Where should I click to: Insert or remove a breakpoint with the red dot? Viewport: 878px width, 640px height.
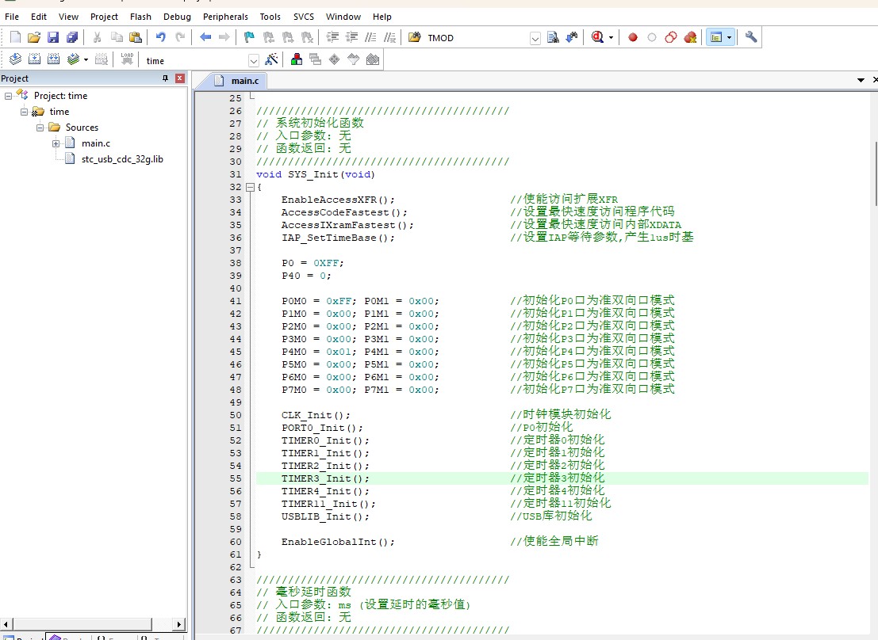point(633,37)
